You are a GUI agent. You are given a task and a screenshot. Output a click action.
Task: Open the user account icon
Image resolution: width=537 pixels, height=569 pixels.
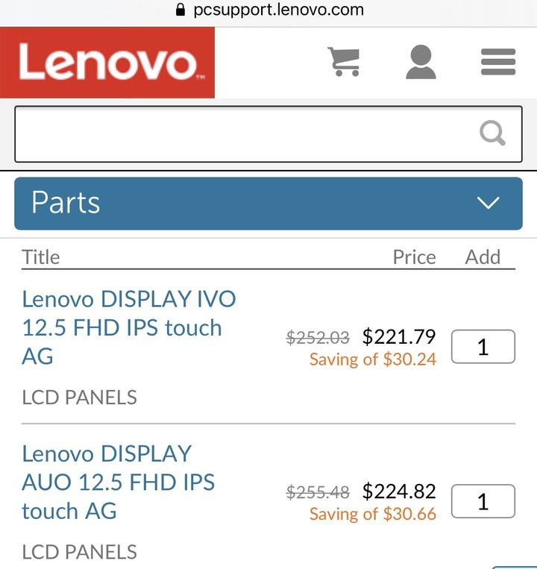point(421,62)
